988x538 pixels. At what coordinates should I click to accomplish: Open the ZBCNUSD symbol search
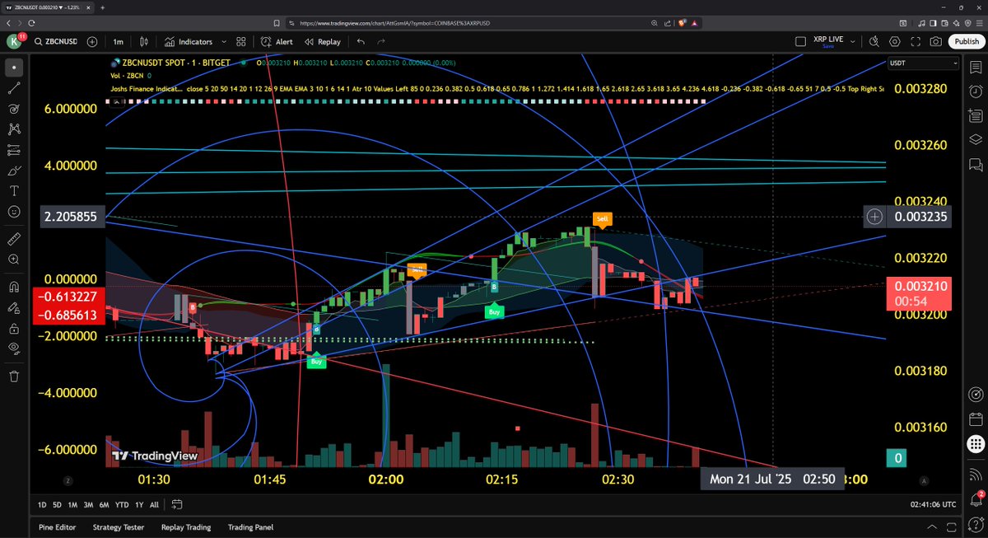pos(54,41)
